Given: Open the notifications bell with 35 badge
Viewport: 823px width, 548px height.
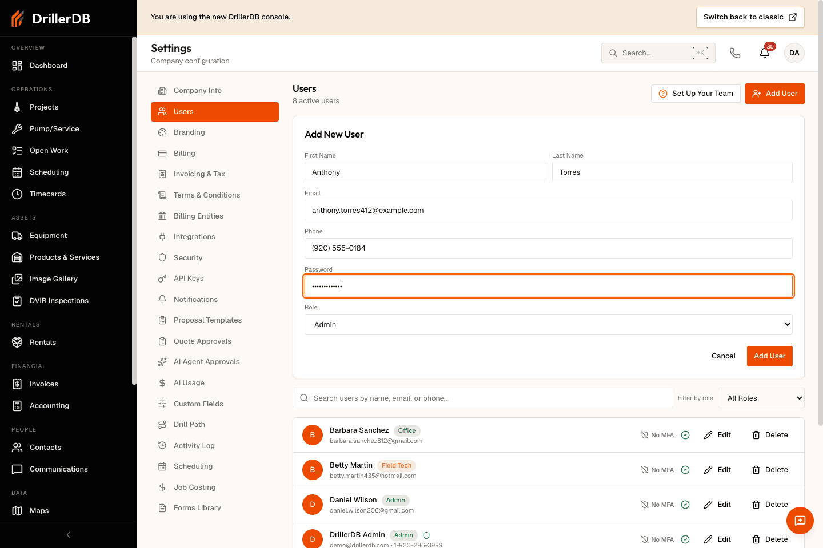Looking at the screenshot, I should click(x=765, y=53).
